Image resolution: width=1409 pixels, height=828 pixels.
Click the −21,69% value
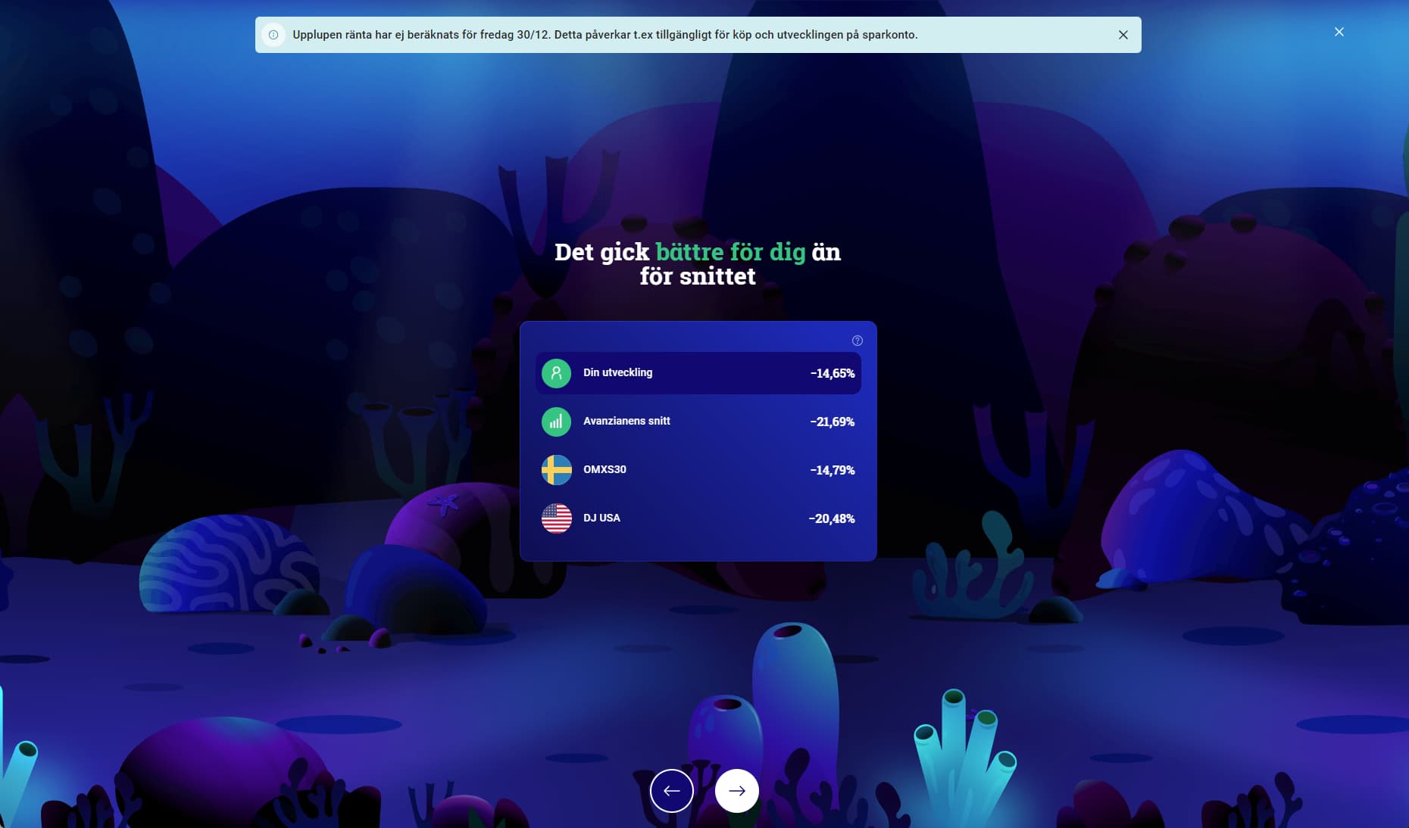(x=832, y=422)
